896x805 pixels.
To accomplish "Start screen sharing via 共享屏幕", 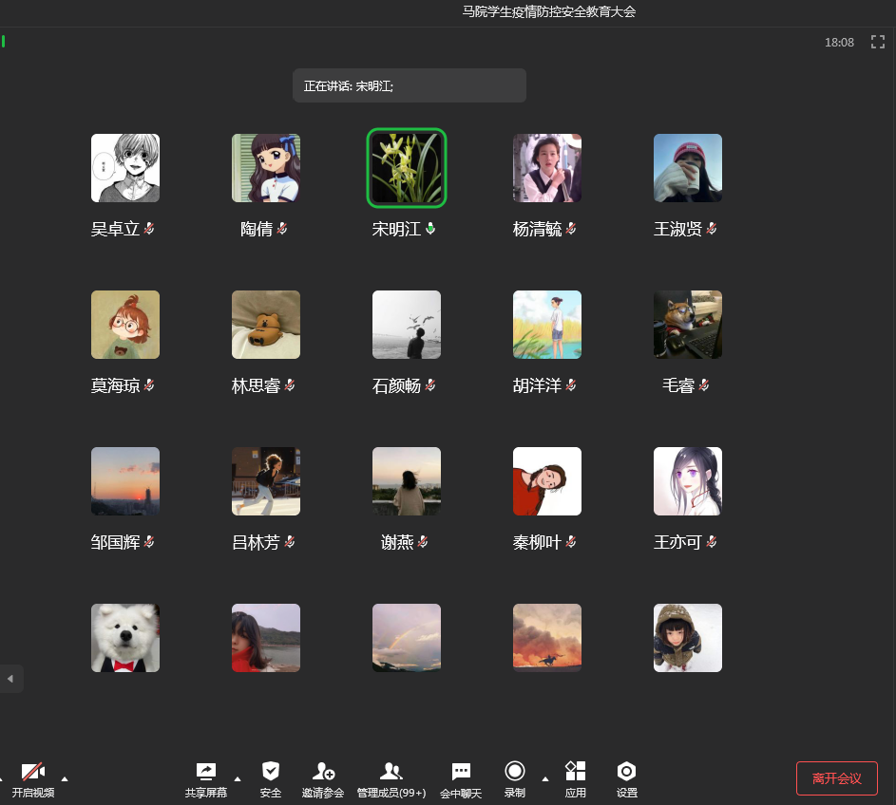I will tap(206, 779).
